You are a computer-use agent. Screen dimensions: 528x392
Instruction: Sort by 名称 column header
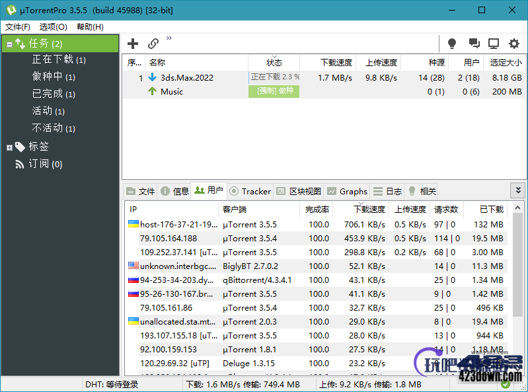[197, 63]
